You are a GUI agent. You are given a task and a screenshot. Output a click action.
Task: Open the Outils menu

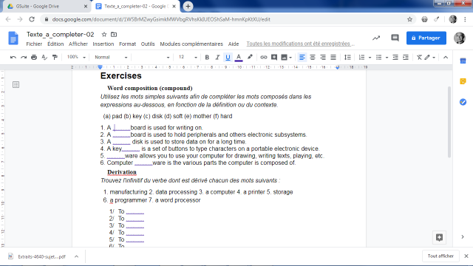148,44
